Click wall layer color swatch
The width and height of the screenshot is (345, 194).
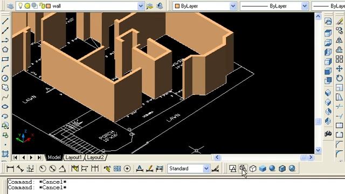coord(49,6)
